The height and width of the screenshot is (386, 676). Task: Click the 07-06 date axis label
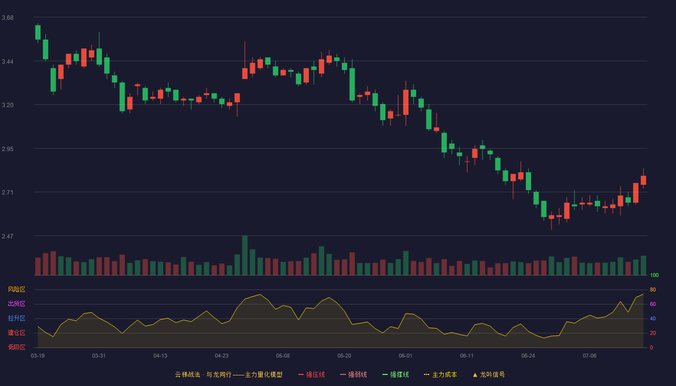coord(590,356)
